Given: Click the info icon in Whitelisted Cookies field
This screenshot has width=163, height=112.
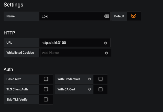Looking at the screenshot, I should (106, 53).
